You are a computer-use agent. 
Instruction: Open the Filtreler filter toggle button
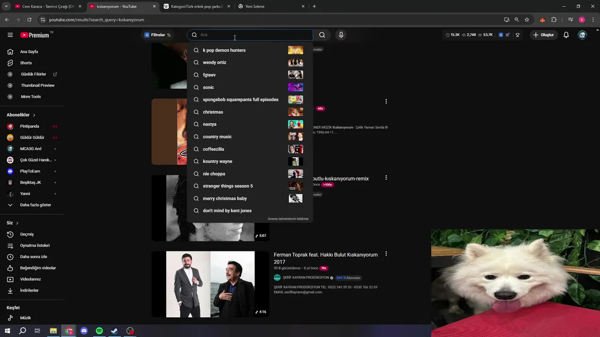tap(157, 35)
